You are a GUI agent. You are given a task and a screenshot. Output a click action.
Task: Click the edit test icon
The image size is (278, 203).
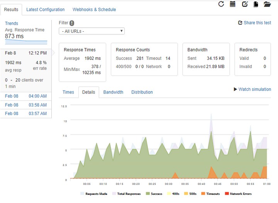tap(244, 4)
